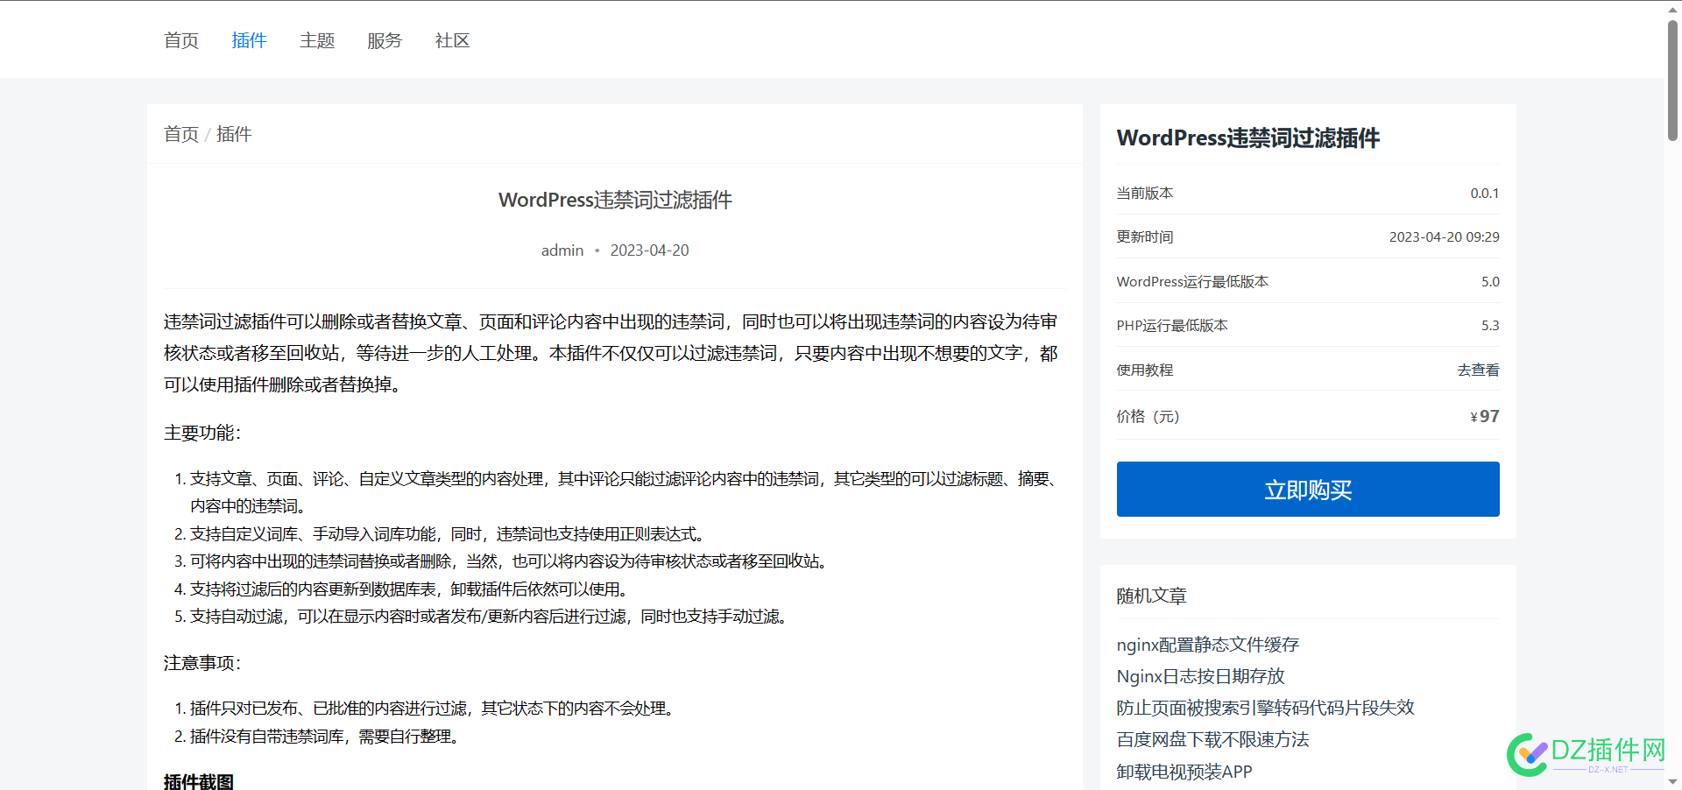The image size is (1682, 790).
Task: Click the price value ¥97
Action: tap(1485, 416)
